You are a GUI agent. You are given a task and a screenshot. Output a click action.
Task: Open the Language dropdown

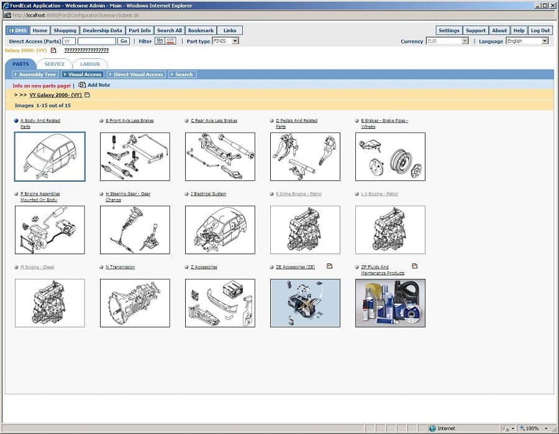click(527, 41)
